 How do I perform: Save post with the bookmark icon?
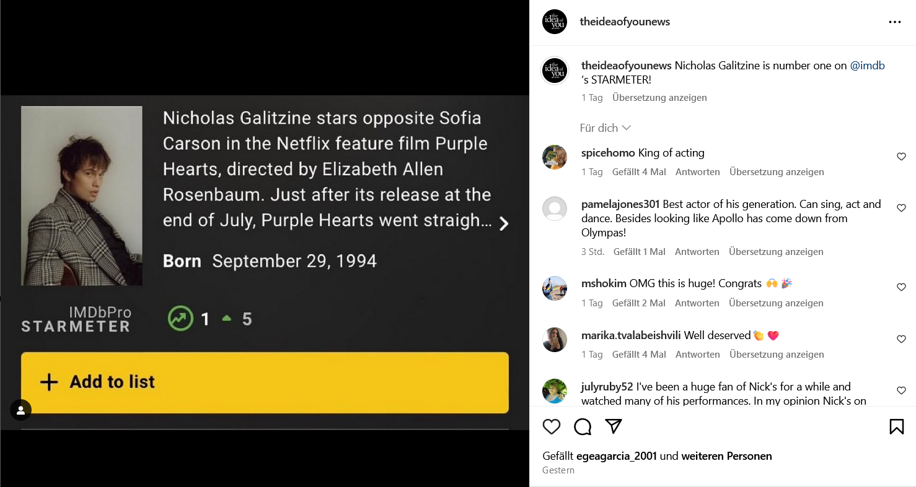coord(896,426)
